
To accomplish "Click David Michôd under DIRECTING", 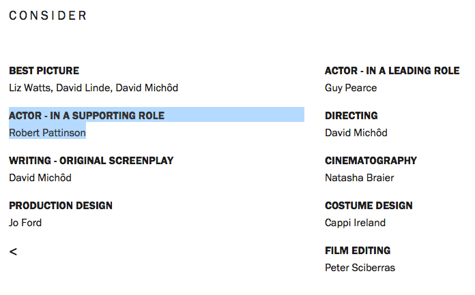I will tap(356, 133).
